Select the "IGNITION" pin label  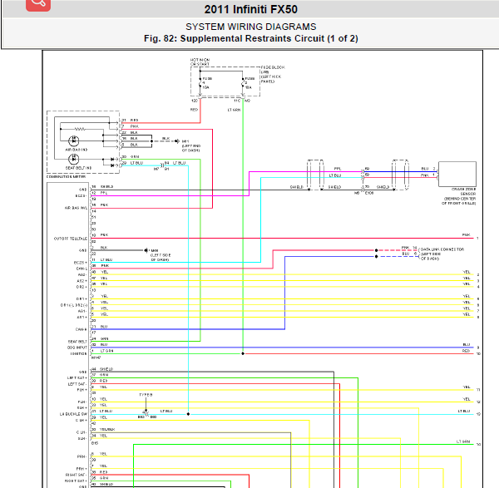[79, 353]
